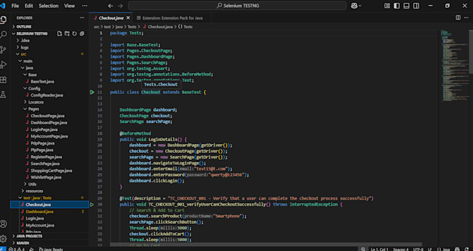Click the zoom magnifier in status bar
Viewport: 473px width, 251px height.
[x=363, y=249]
